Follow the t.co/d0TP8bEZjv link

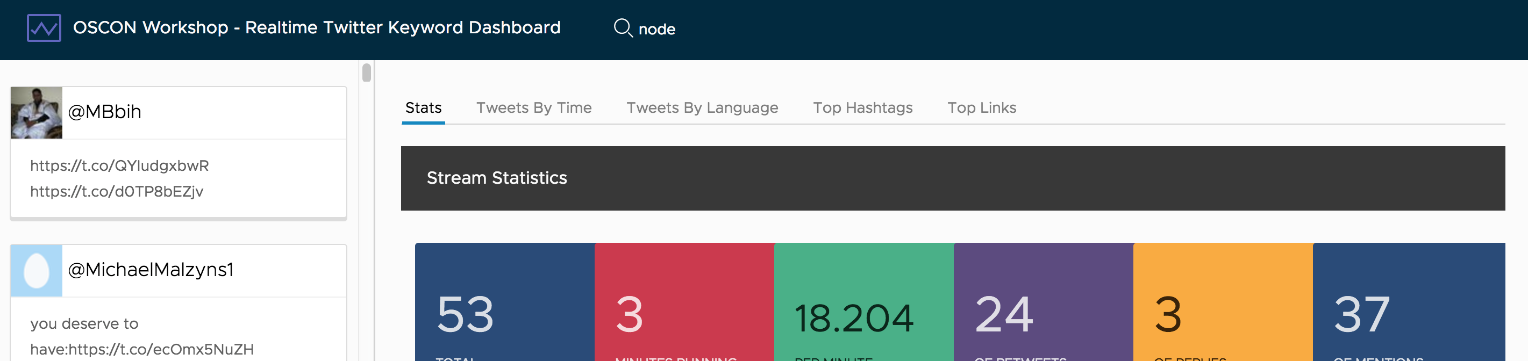tap(116, 191)
